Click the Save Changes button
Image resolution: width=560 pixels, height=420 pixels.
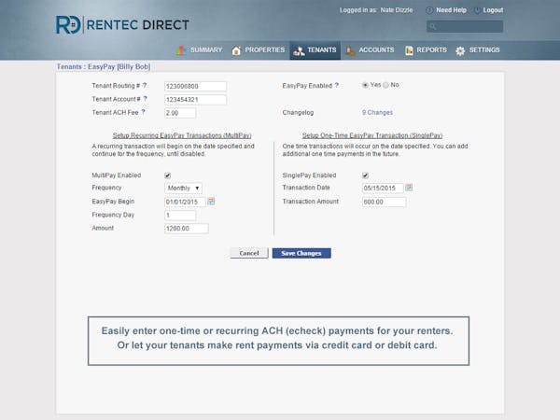point(301,253)
